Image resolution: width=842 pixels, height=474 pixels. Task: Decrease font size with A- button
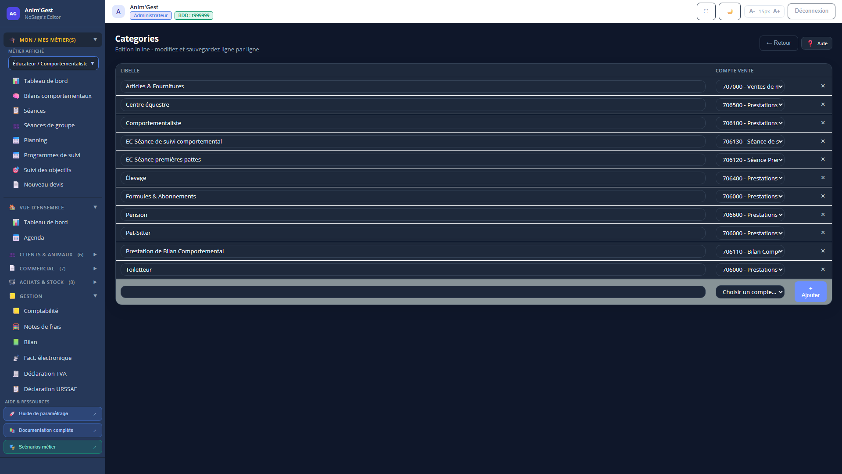coord(752,11)
